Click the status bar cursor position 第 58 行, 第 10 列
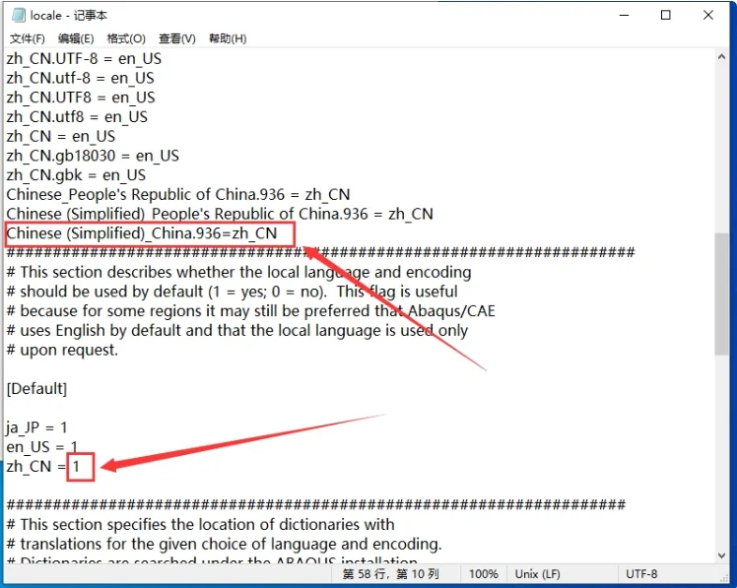Viewport: 737px width, 588px height. pyautogui.click(x=390, y=574)
